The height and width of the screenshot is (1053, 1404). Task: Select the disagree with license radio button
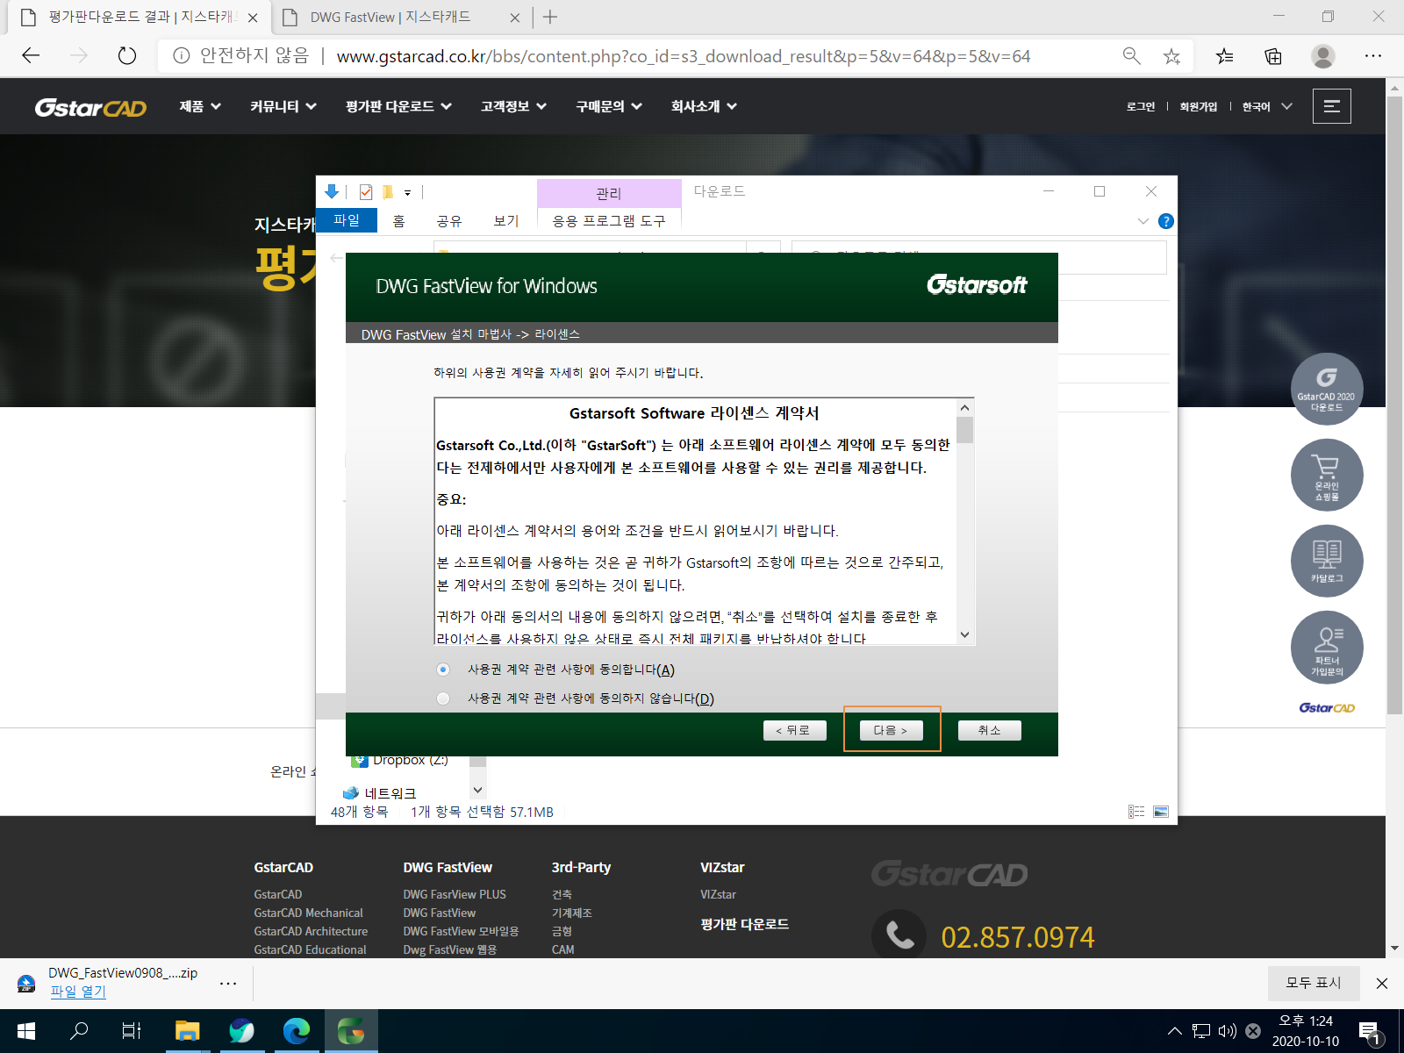click(443, 698)
